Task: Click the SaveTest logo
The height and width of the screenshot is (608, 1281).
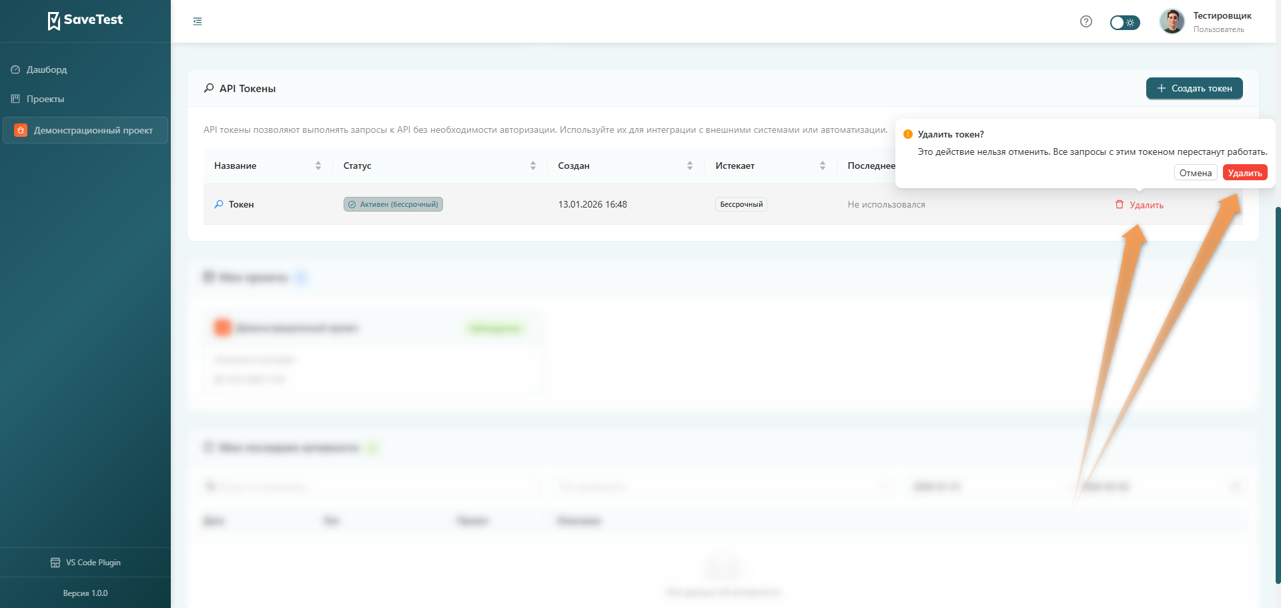Action: click(85, 21)
